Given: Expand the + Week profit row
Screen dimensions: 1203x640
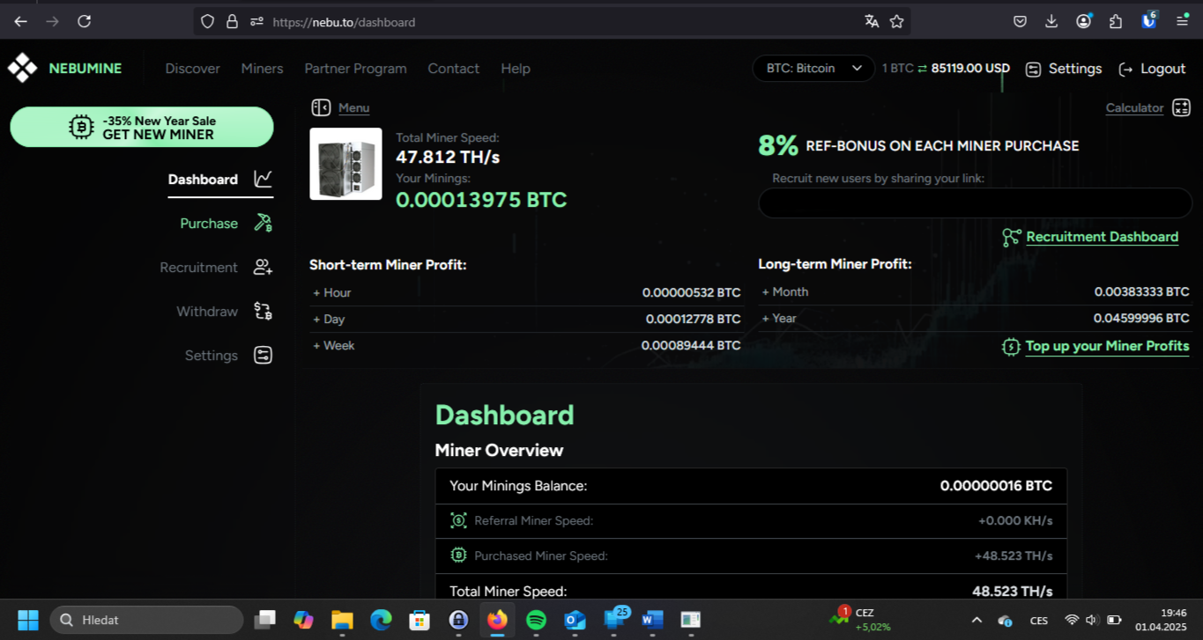Looking at the screenshot, I should (x=526, y=345).
